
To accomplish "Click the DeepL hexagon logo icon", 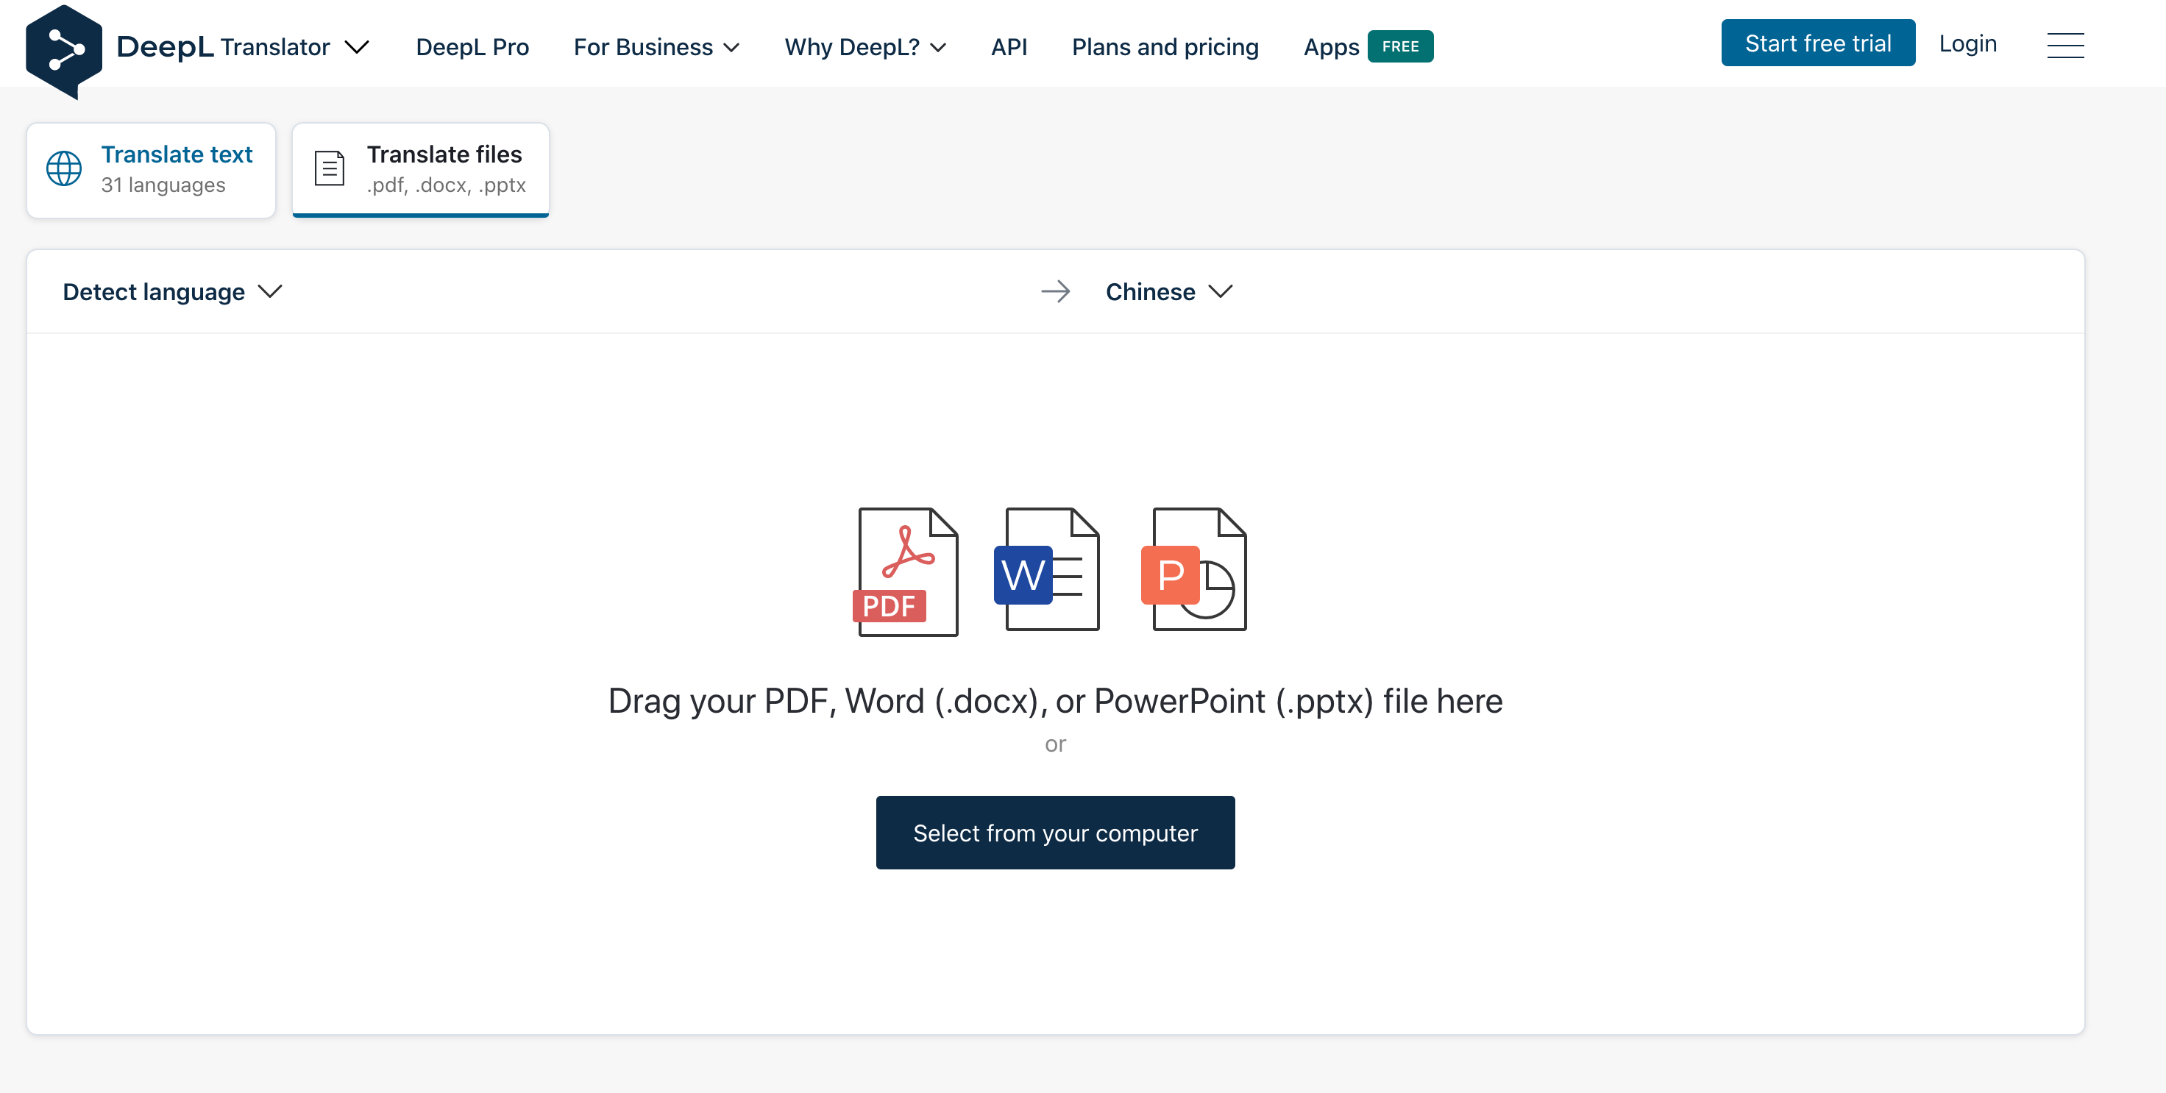I will [64, 51].
